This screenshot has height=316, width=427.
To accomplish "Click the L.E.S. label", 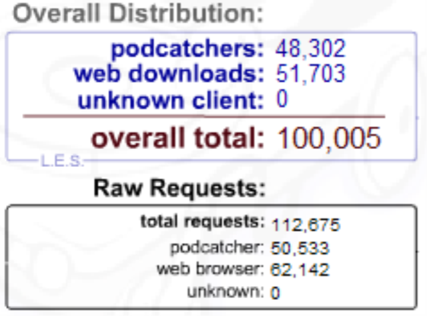I will click(62, 161).
